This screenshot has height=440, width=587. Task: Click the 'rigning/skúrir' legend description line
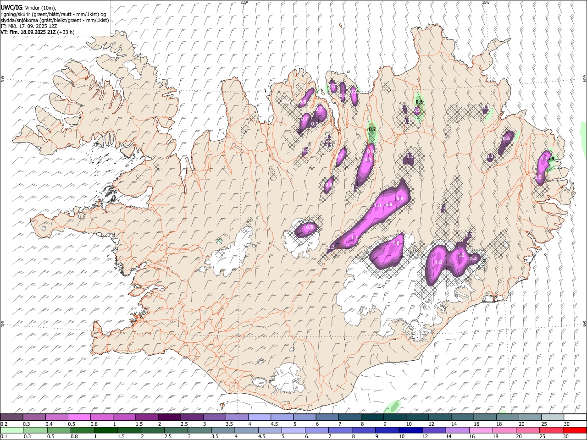tap(53, 14)
